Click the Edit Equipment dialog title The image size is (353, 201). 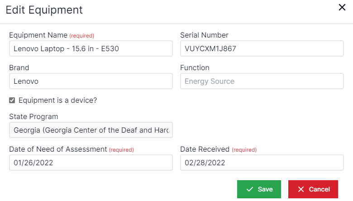[44, 10]
